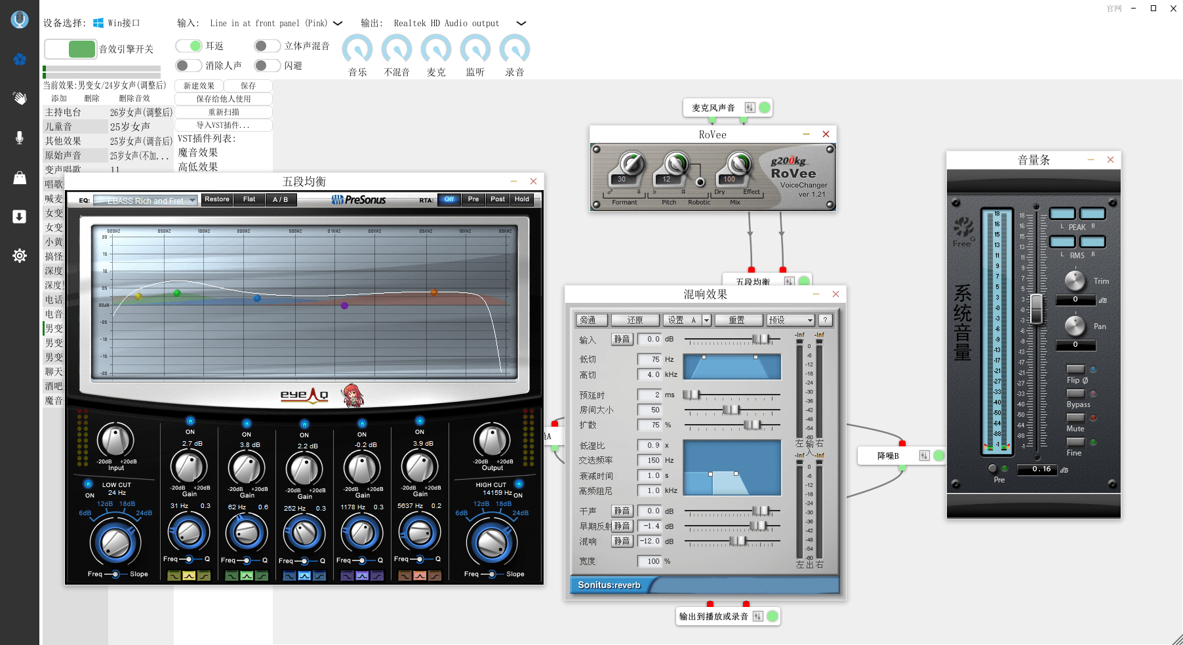
Task: Open settings icon on 输出到播放或录音 node
Action: click(758, 616)
